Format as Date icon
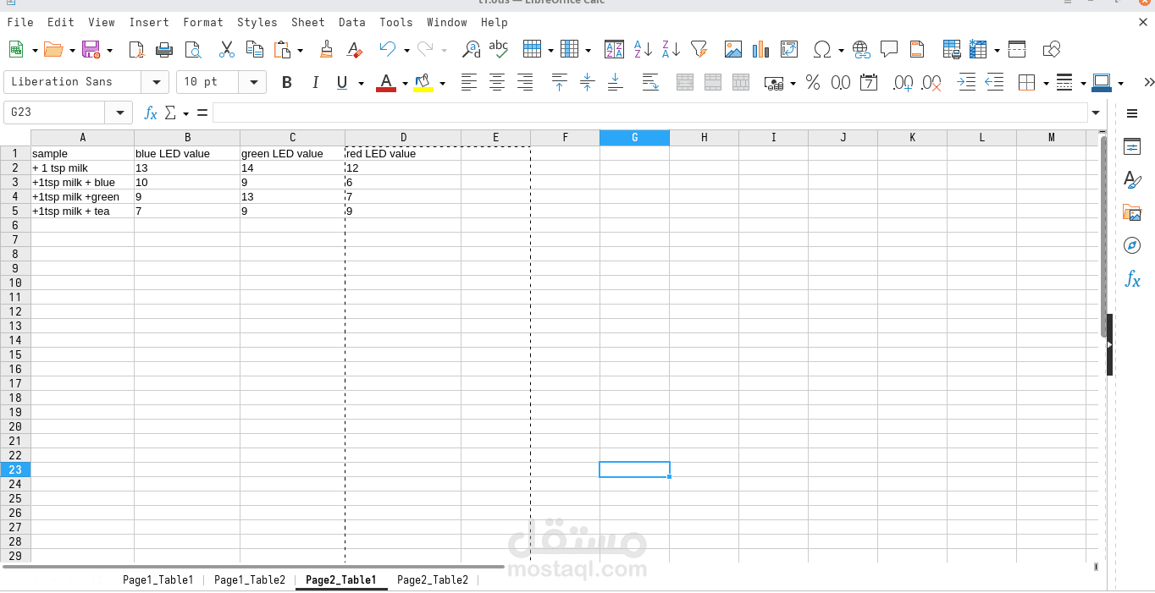The width and height of the screenshot is (1155, 593). click(868, 82)
